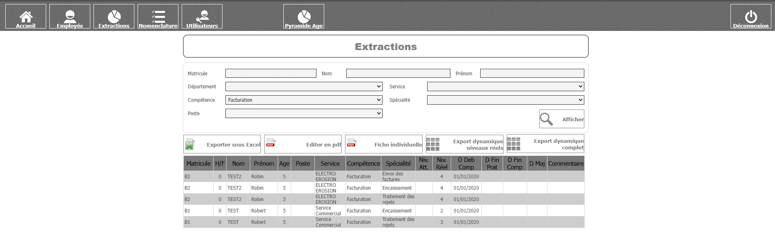Open Pyramide Age chart icon

(x=304, y=16)
